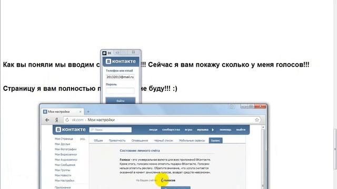Open a new browser tab with plus
This screenshot has width=337, height=189.
[88, 112]
